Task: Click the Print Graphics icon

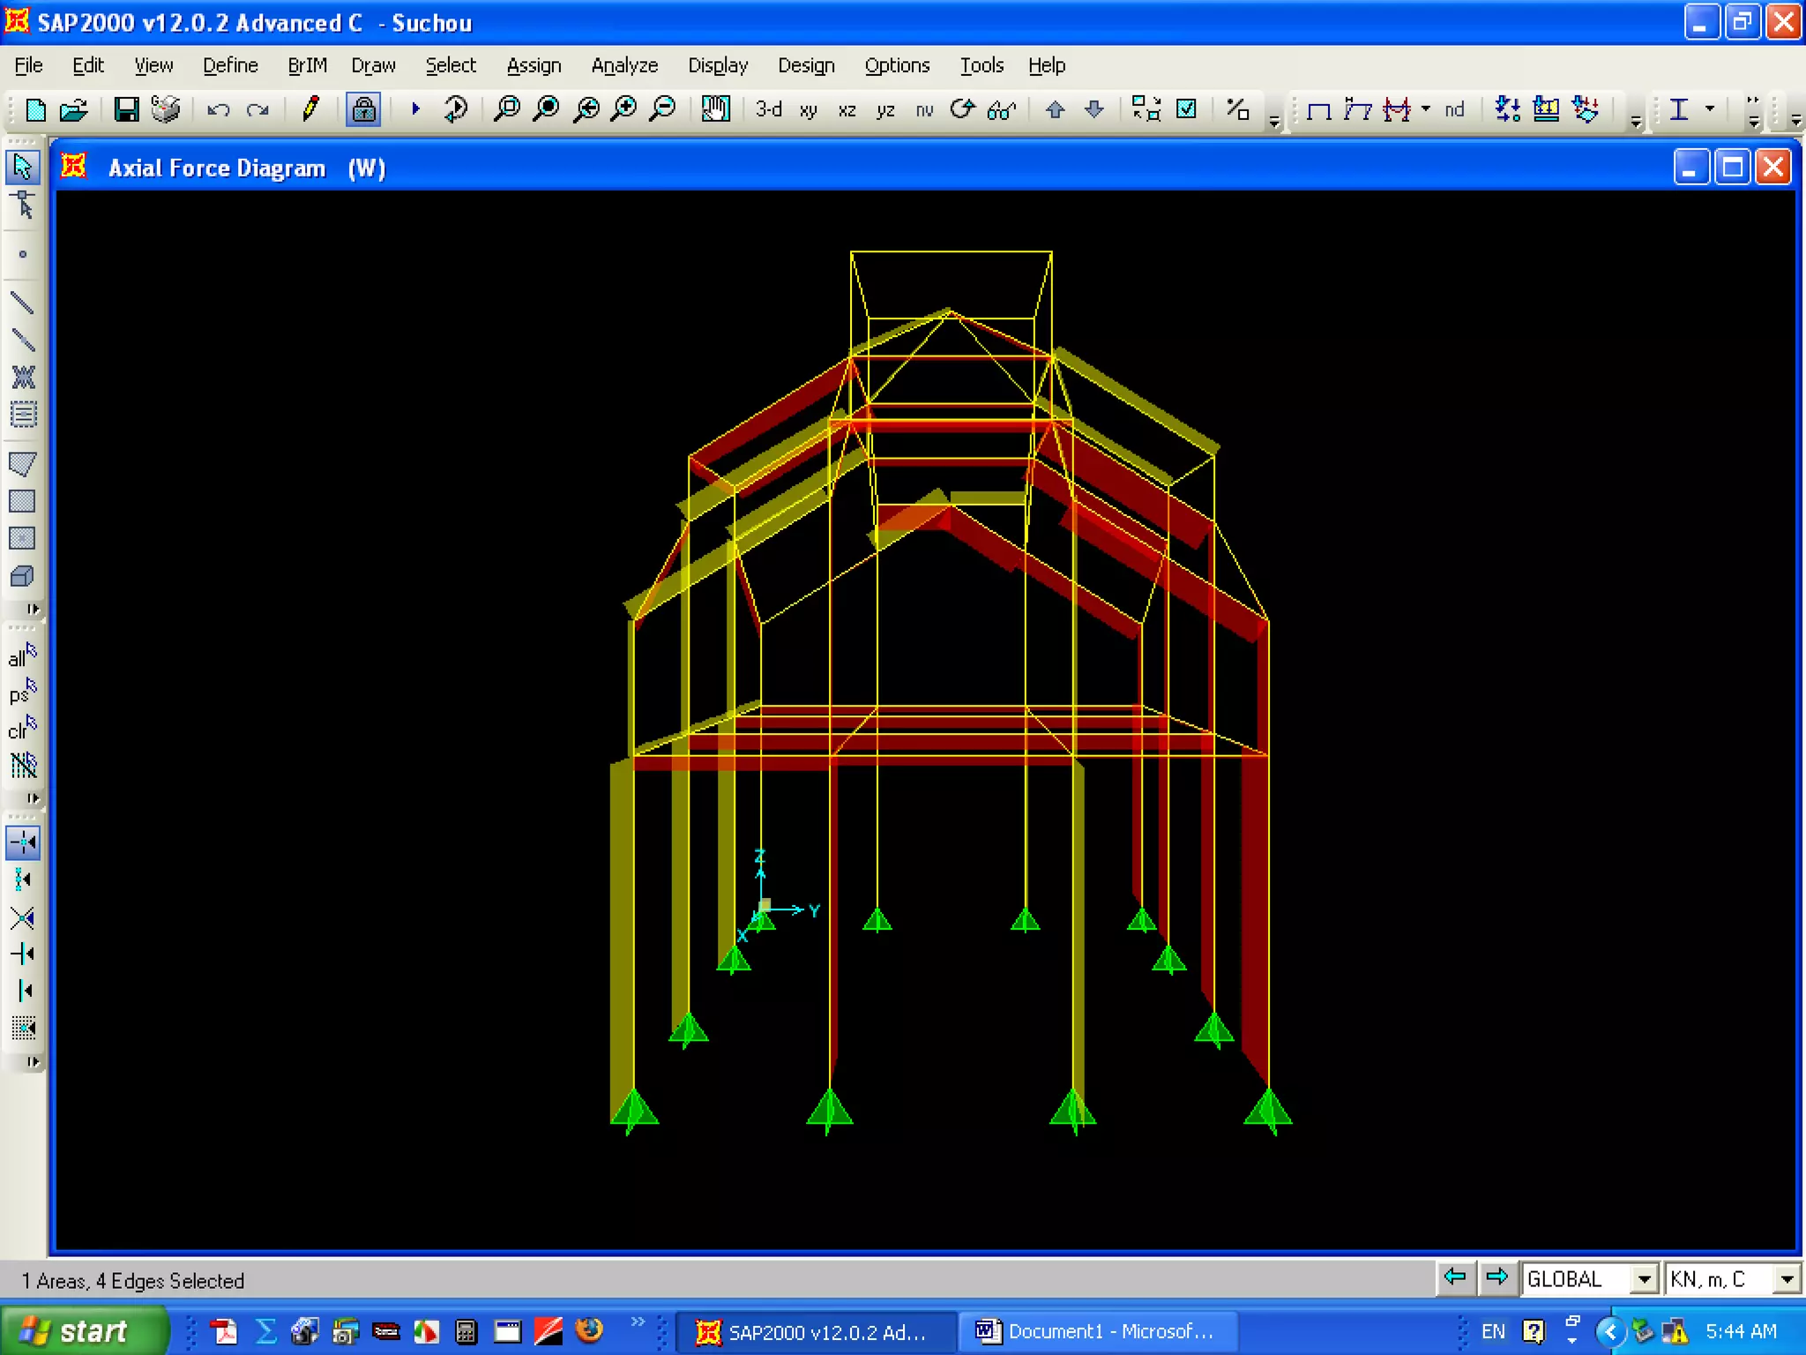Action: pos(166,109)
